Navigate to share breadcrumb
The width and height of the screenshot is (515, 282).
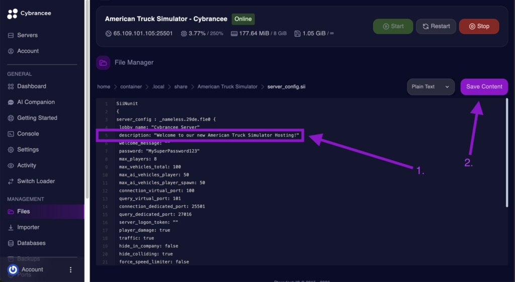point(181,87)
